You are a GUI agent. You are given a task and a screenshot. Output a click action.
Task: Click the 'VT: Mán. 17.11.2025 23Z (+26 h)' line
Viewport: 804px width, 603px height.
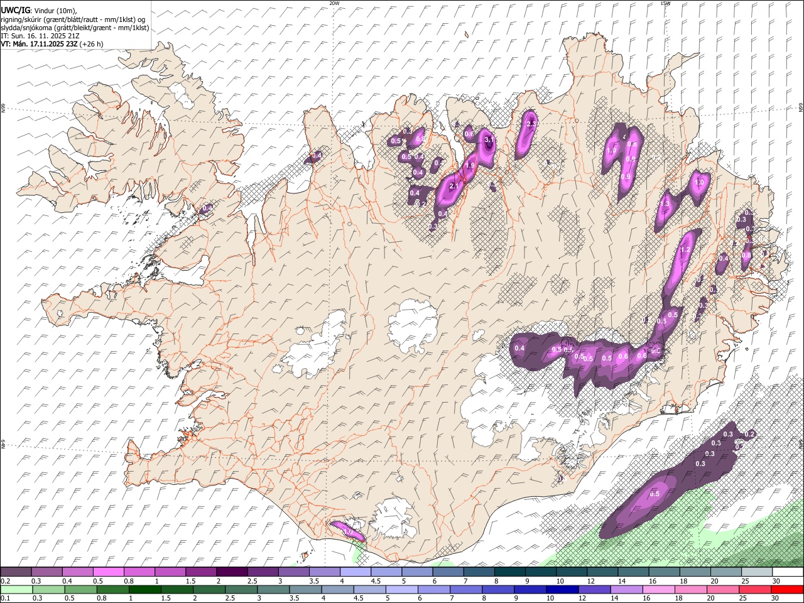52,44
